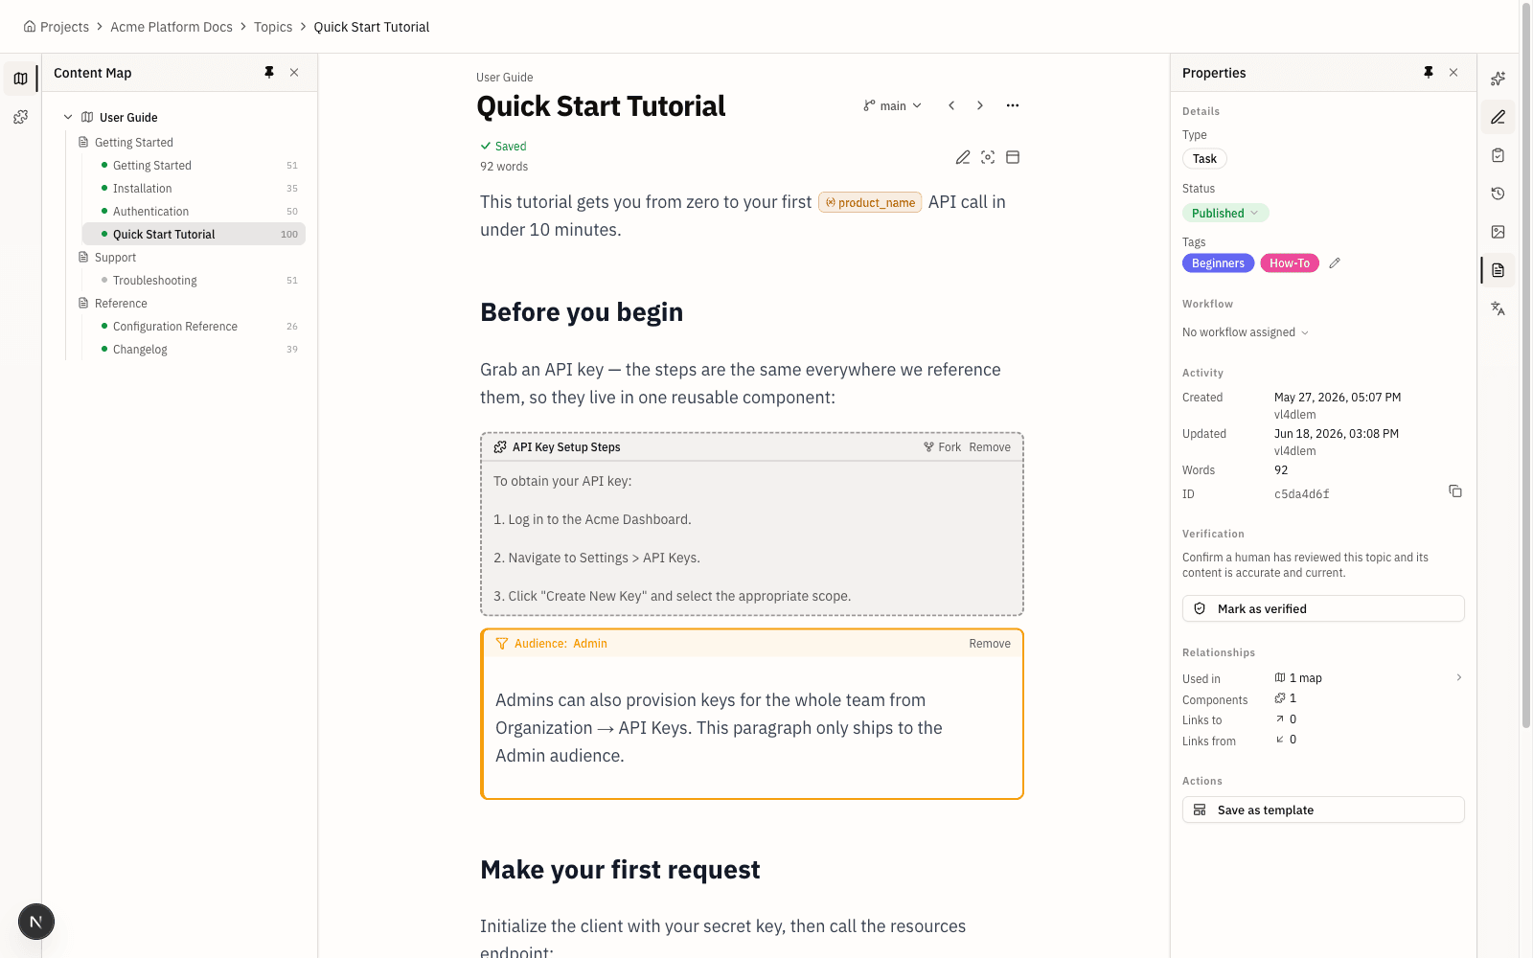Click the Before you begin heading
The height and width of the screenshot is (958, 1533).
(x=582, y=312)
